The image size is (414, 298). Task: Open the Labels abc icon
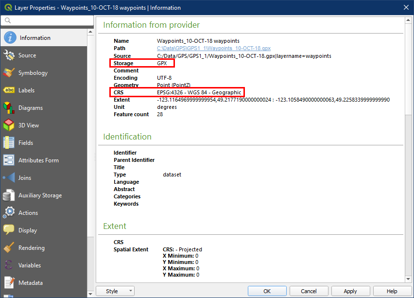(x=9, y=90)
